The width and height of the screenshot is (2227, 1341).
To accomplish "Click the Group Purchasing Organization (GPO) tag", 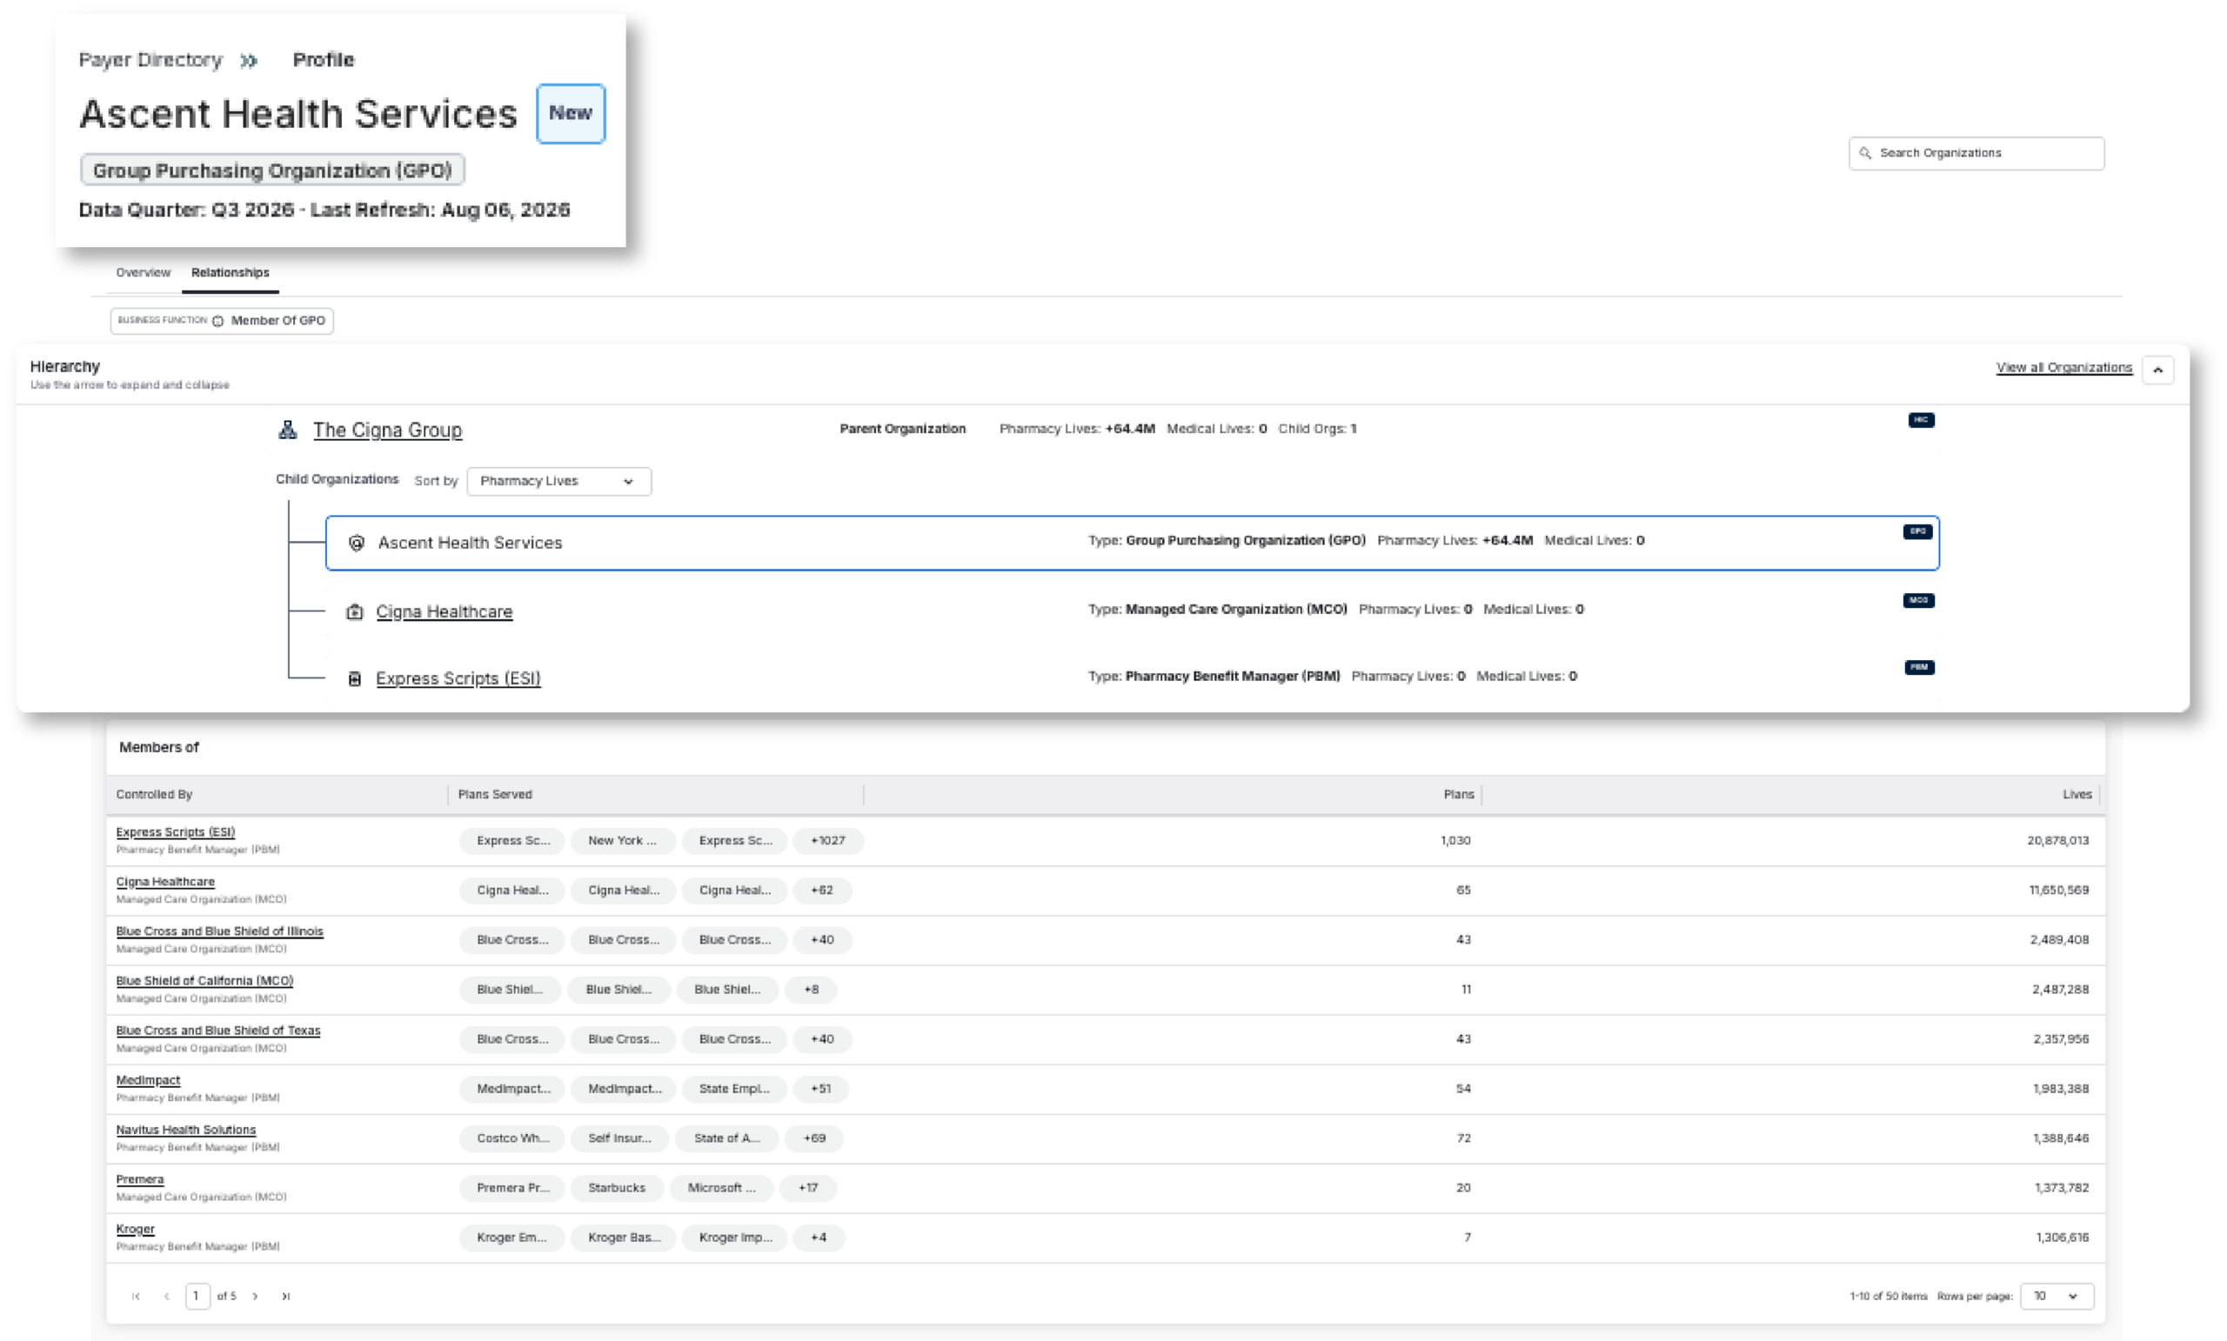I will coord(272,170).
